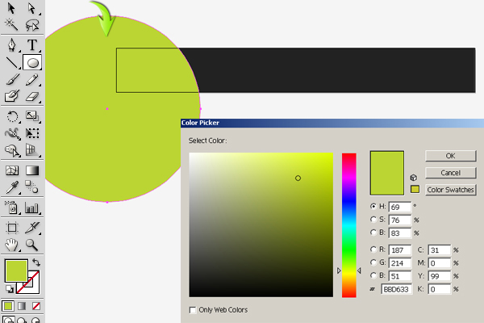Viewport: 484px width, 323px height.
Task: Click the Stroke box with red slash
Action: coord(32,286)
